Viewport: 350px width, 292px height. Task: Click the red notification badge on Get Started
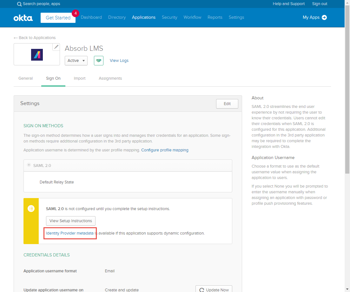75,13
